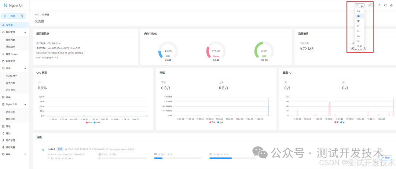
Task: Toggle the dark/light theme switch
Action: click(x=370, y=5)
